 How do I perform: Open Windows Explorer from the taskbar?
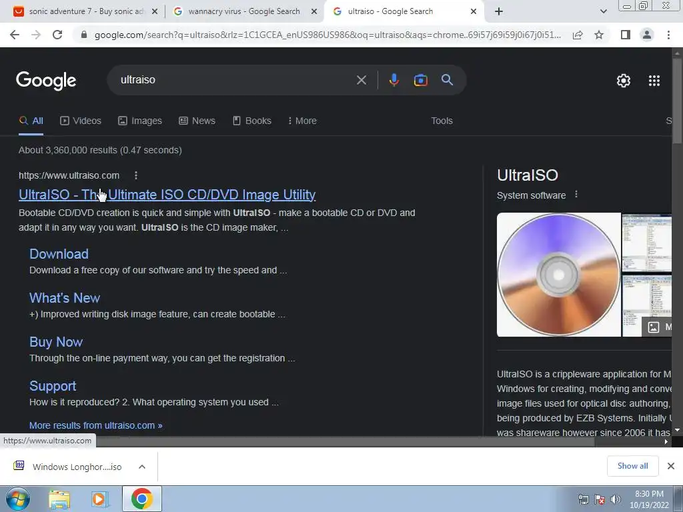coord(59,499)
